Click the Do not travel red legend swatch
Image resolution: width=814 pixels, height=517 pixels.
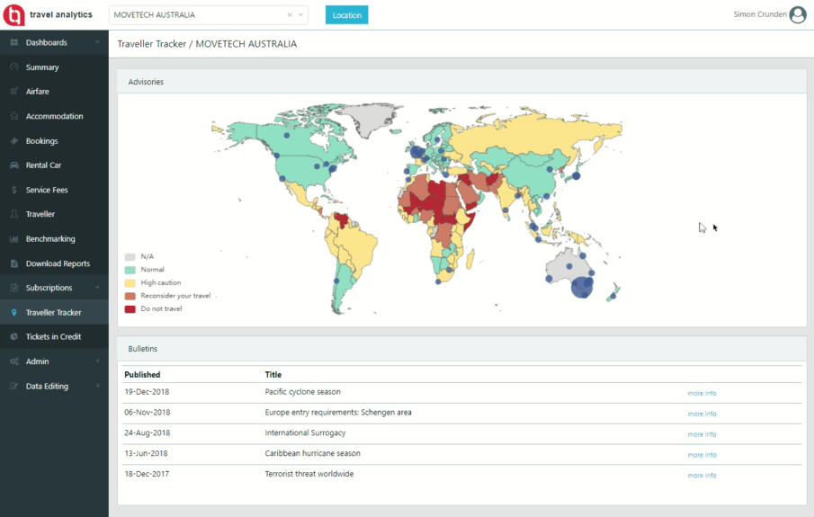click(130, 308)
